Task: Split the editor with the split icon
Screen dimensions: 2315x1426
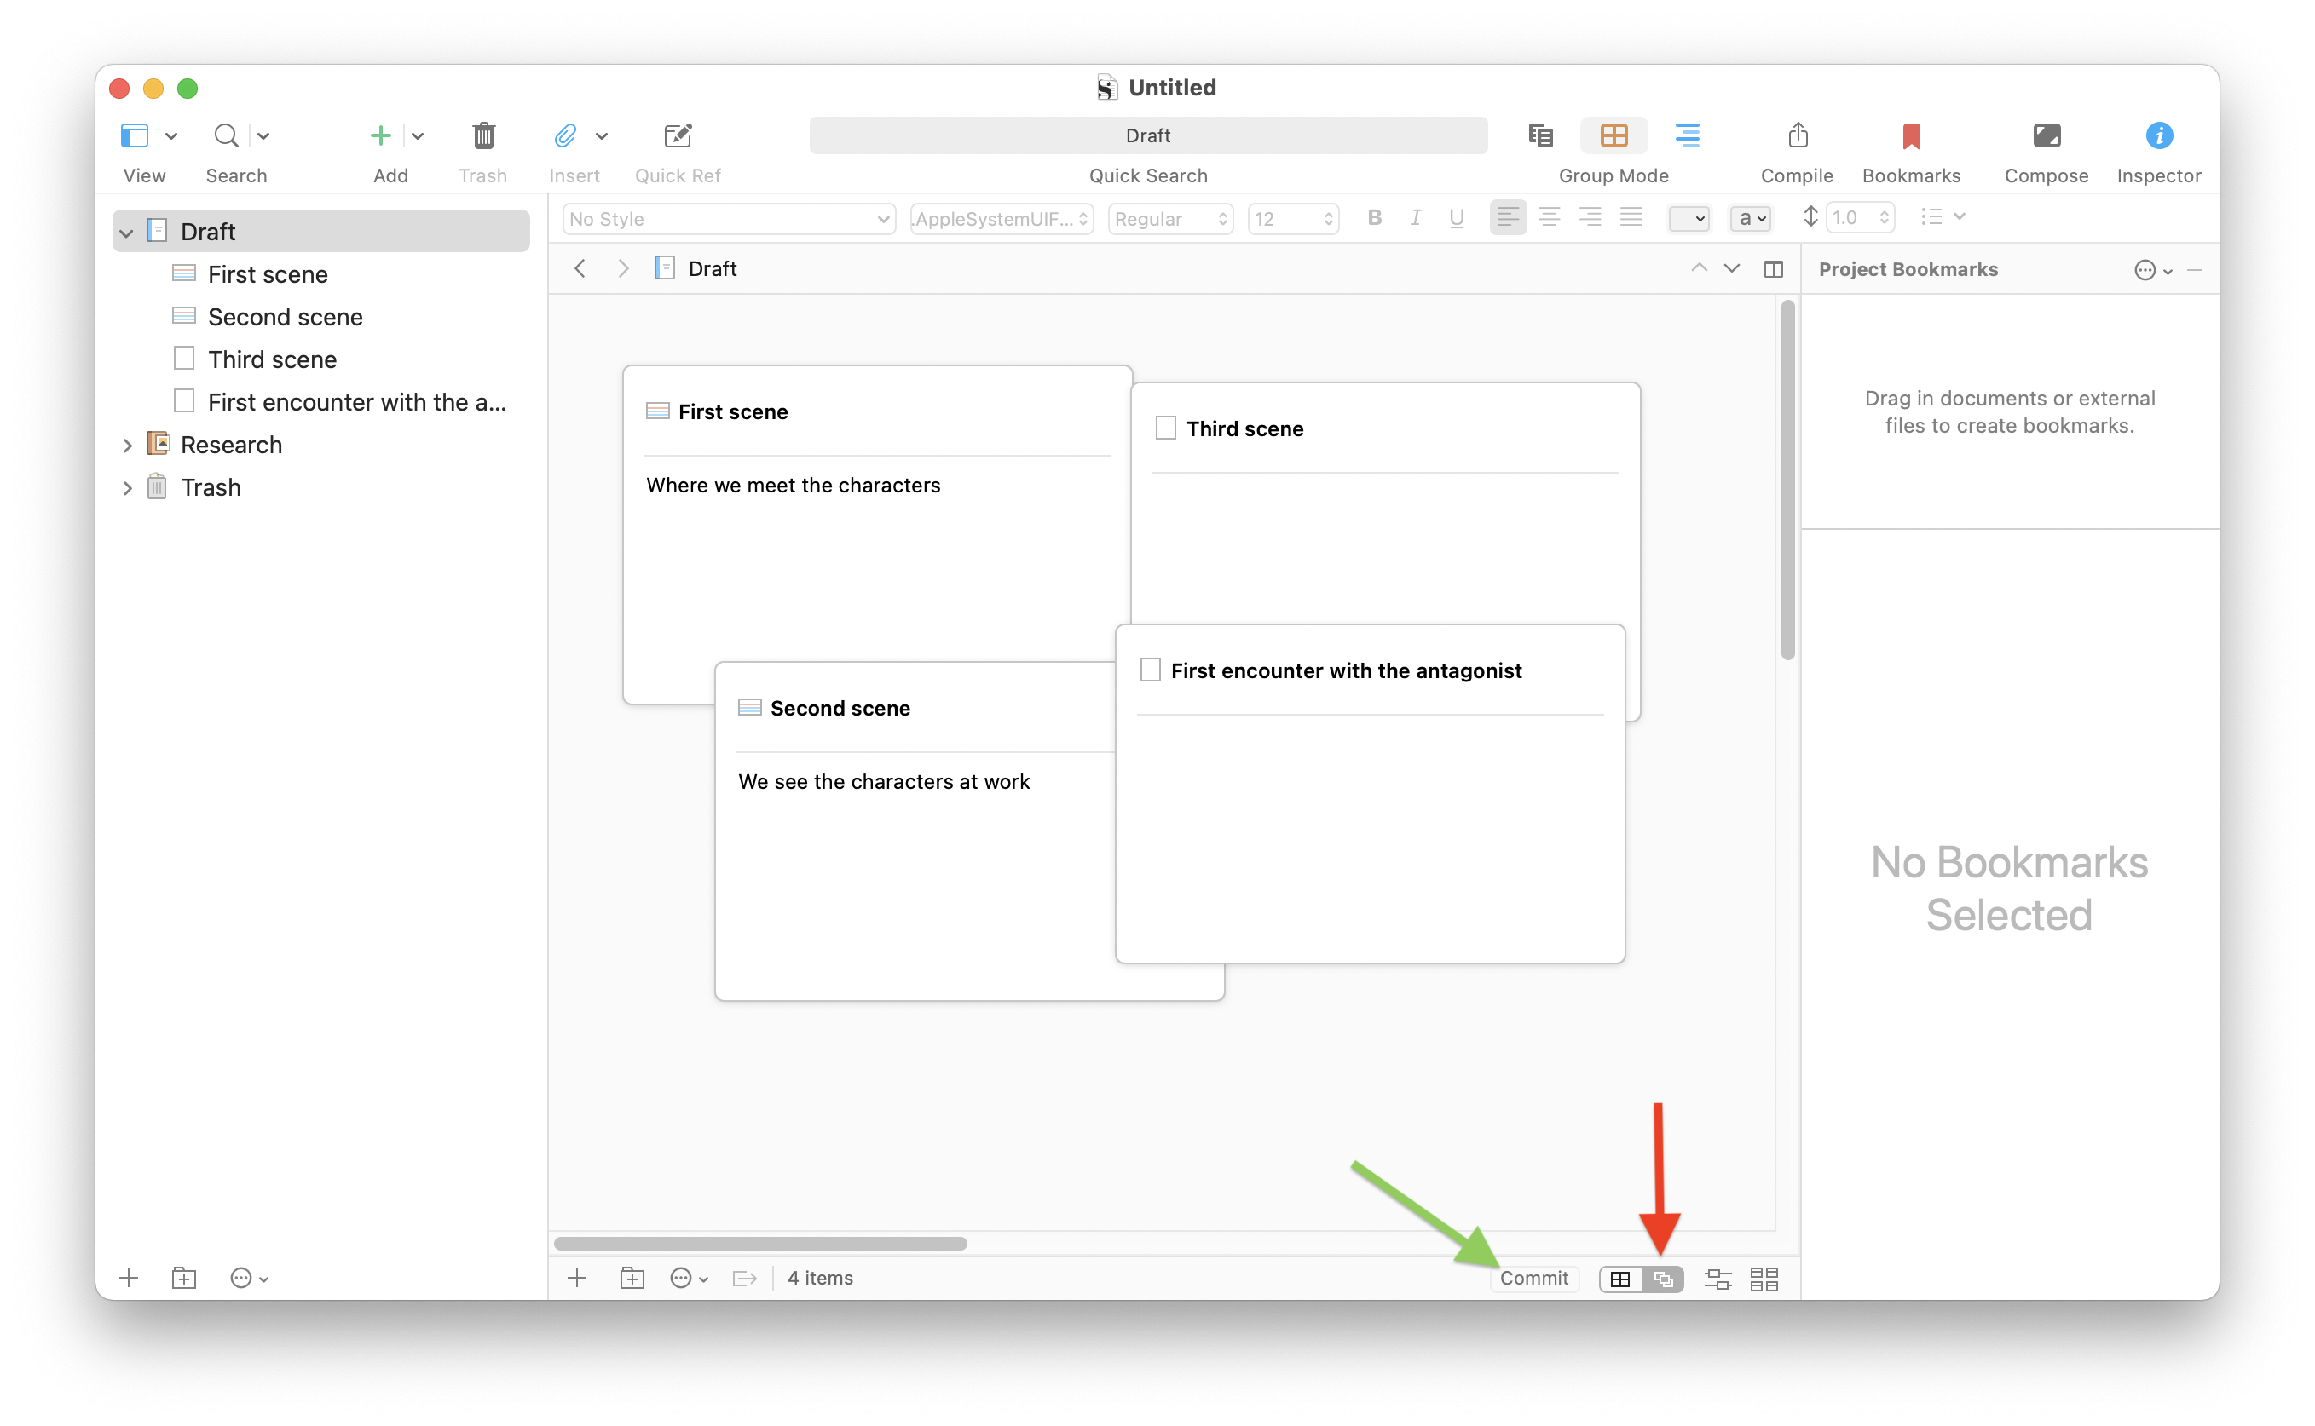Action: coord(1773,270)
